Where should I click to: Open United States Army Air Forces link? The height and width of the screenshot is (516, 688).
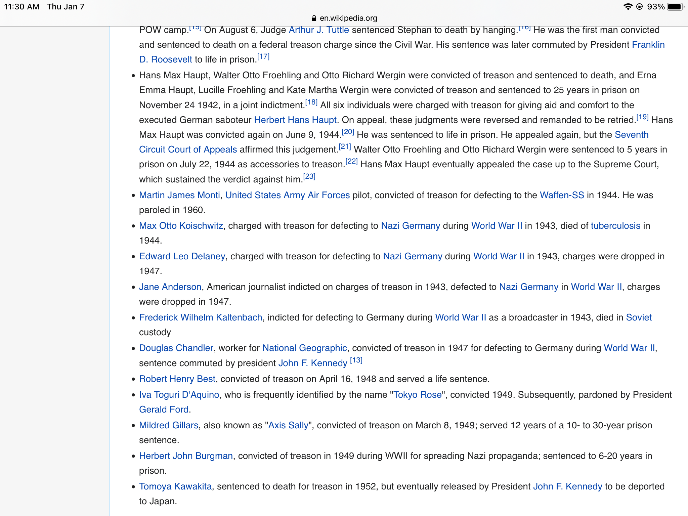287,195
